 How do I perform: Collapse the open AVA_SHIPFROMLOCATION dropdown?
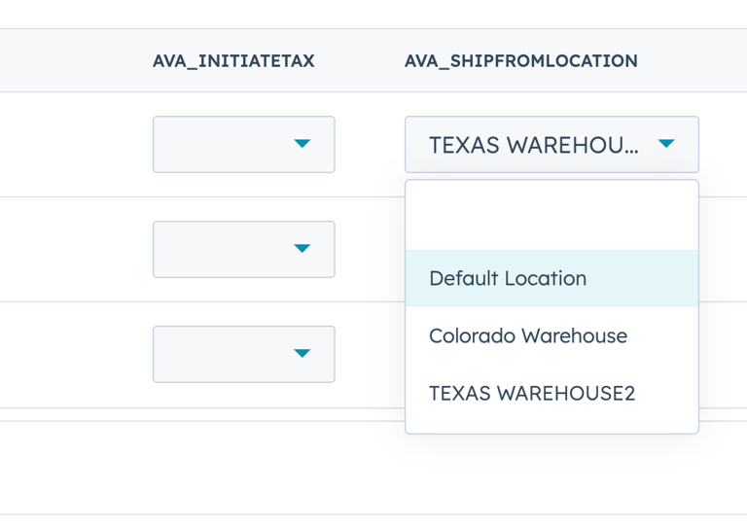click(x=551, y=145)
